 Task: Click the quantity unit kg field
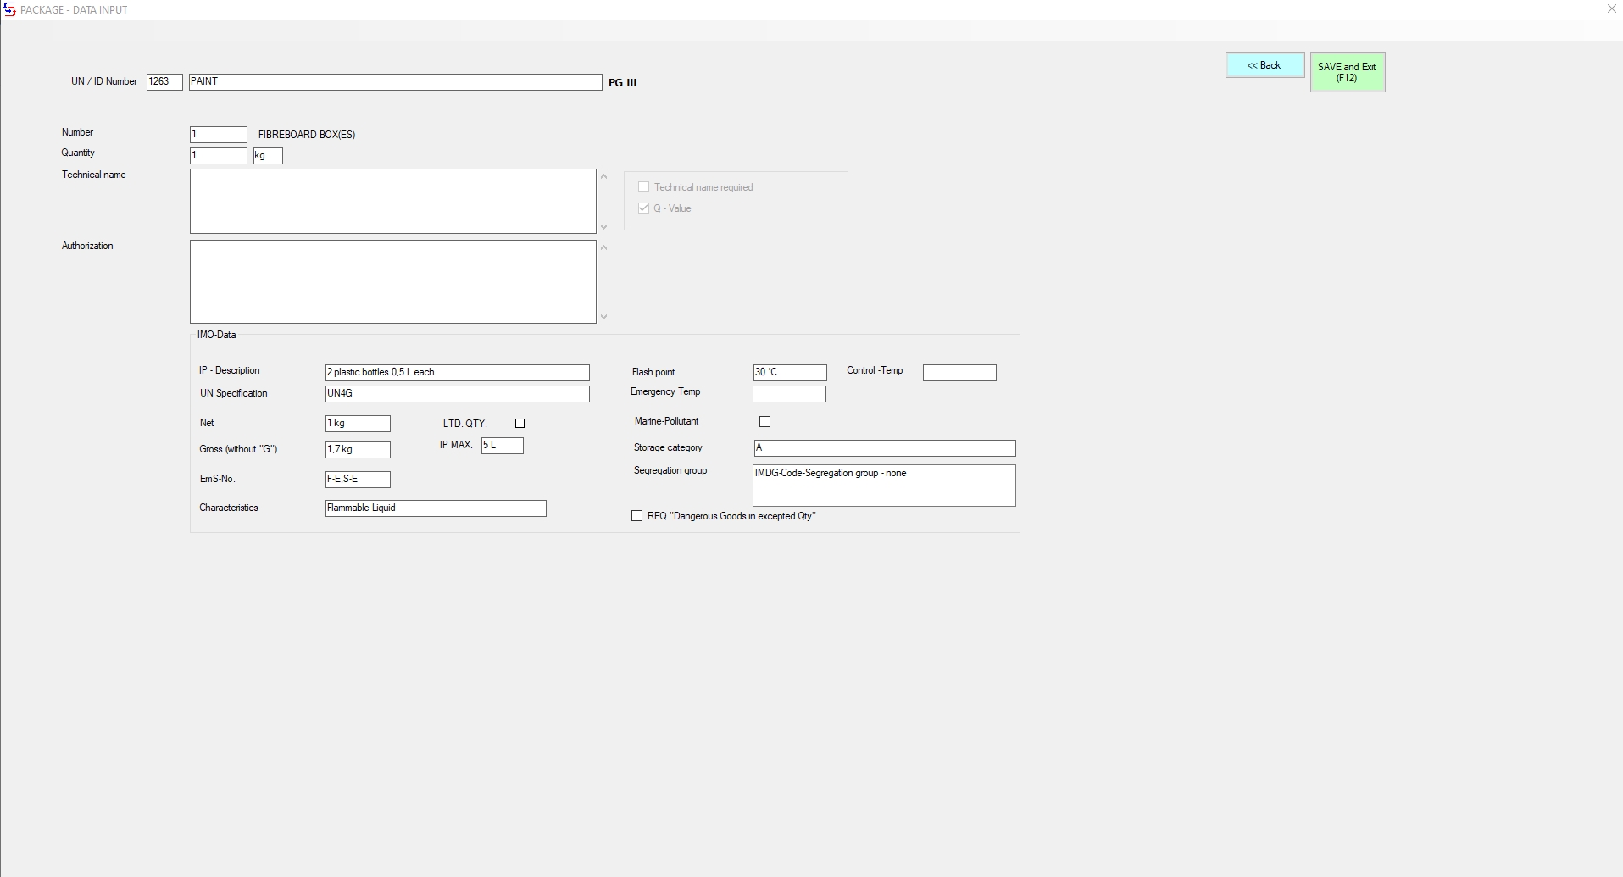pyautogui.click(x=268, y=156)
